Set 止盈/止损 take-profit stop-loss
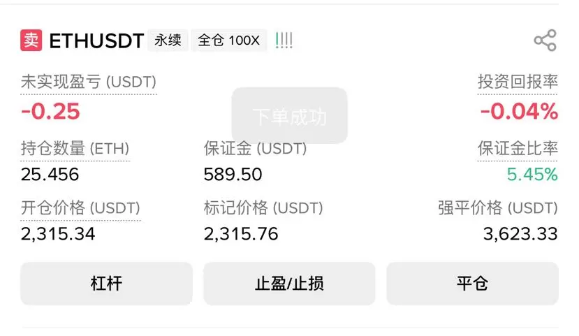Screen dimensions: 579x336 point(289,284)
